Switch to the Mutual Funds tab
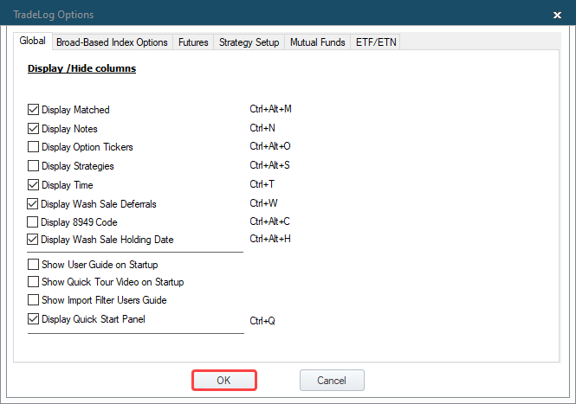 coord(318,42)
